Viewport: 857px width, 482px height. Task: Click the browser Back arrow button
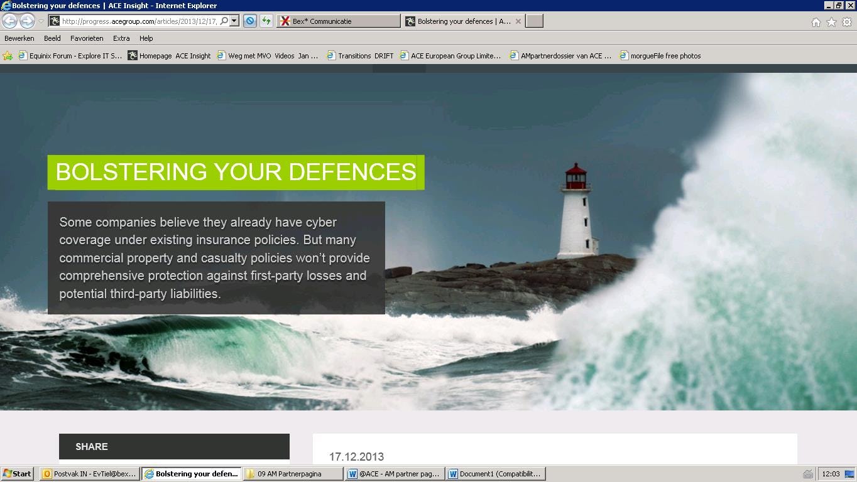point(10,21)
